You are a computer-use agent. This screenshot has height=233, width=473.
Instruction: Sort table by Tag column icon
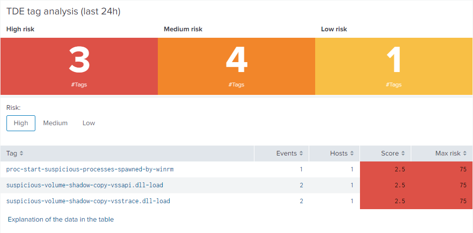(x=21, y=154)
